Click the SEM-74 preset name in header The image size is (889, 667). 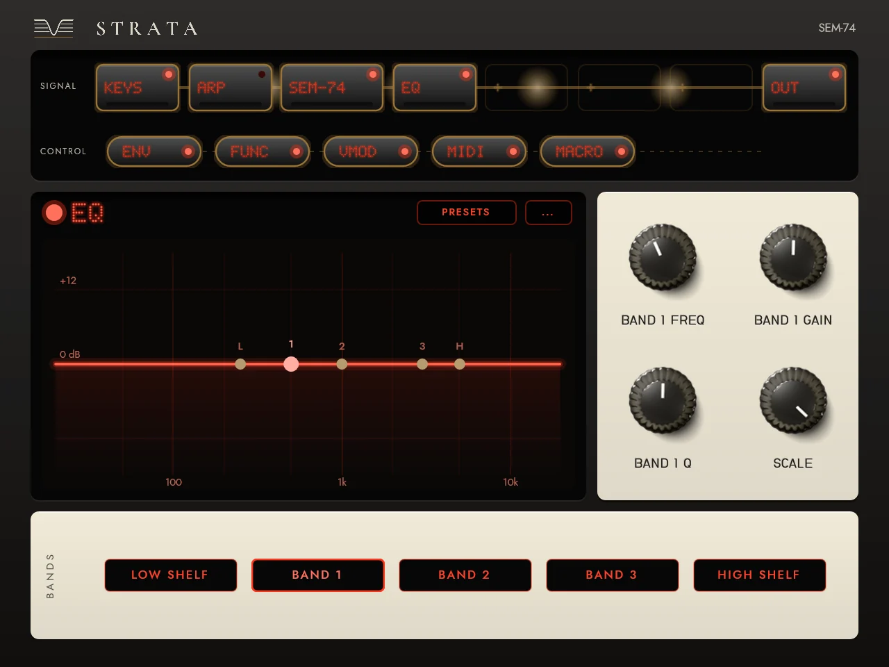[837, 28]
